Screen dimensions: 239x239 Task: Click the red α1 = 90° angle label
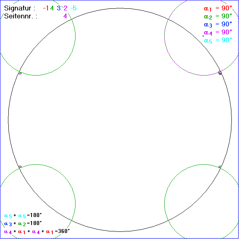click(218, 8)
